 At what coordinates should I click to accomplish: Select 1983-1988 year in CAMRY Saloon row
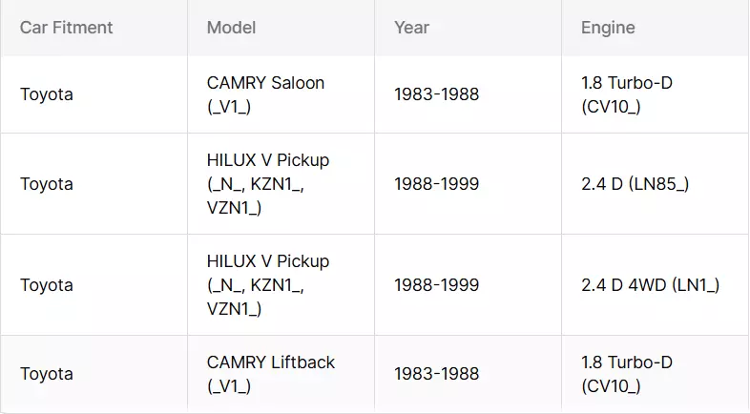click(x=436, y=94)
